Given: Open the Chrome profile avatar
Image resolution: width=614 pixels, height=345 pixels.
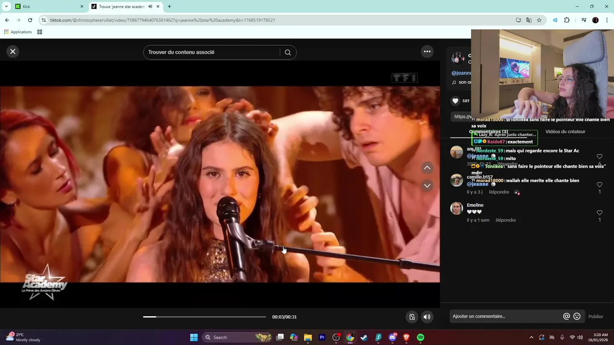Looking at the screenshot, I should 595,20.
